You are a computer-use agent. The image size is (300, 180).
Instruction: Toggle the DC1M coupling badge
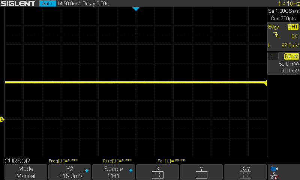tap(291, 56)
